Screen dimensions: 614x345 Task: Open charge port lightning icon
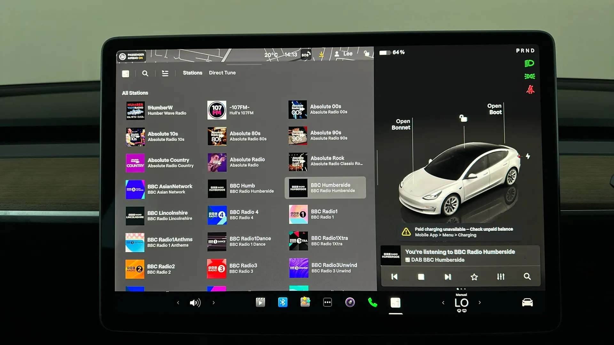tap(528, 156)
